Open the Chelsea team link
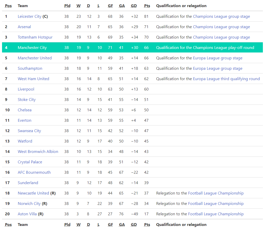This screenshot has width=271, height=230. pyautogui.click(x=25, y=110)
